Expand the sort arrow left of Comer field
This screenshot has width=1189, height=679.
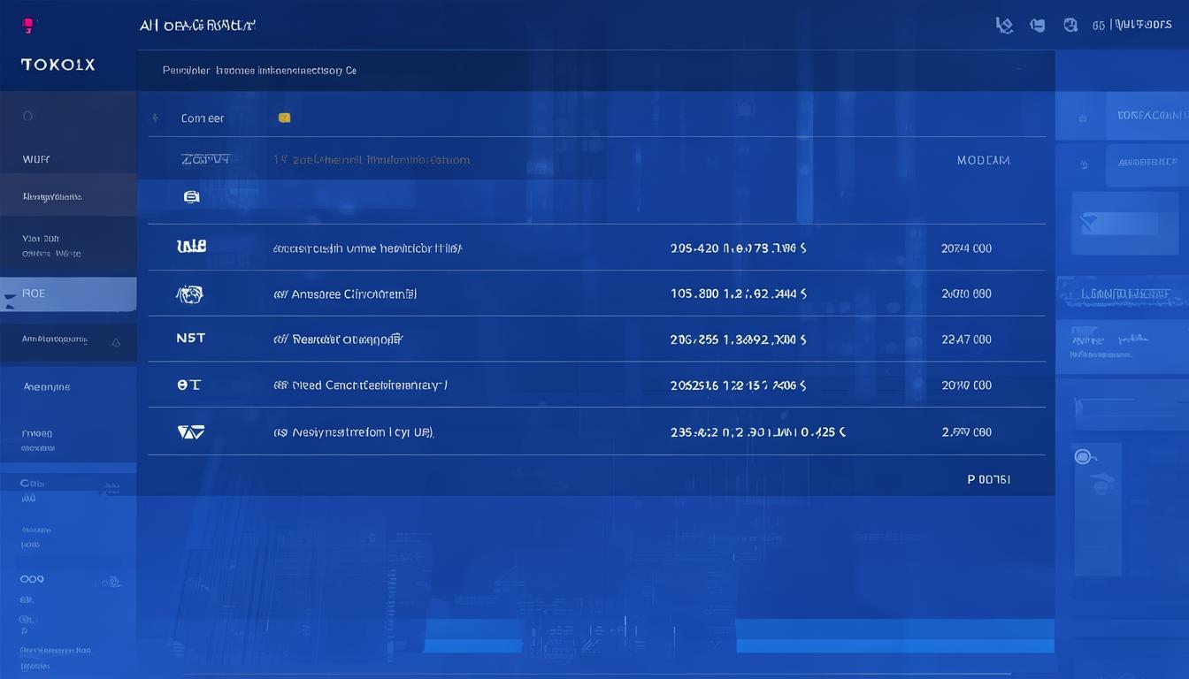pos(155,117)
